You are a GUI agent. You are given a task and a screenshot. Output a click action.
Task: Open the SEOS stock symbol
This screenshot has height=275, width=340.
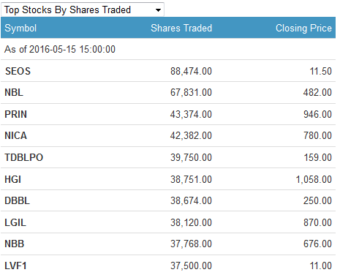[x=18, y=71]
